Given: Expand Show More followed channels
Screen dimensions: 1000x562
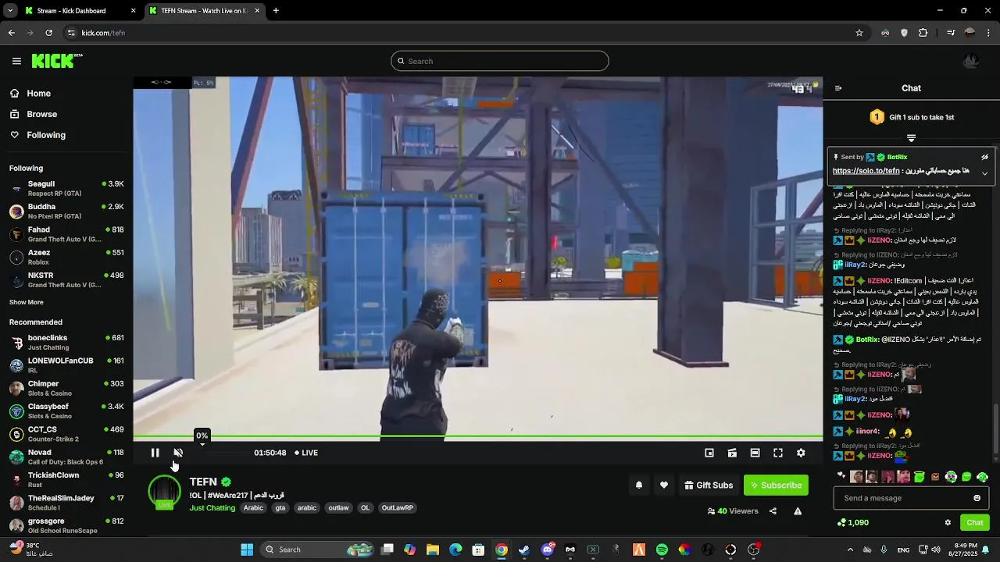Looking at the screenshot, I should coord(27,303).
